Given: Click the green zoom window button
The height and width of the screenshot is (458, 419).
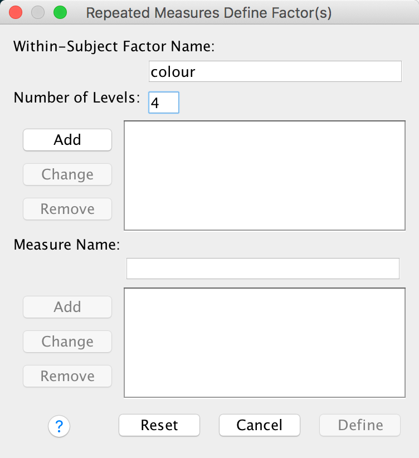Looking at the screenshot, I should click(x=59, y=13).
